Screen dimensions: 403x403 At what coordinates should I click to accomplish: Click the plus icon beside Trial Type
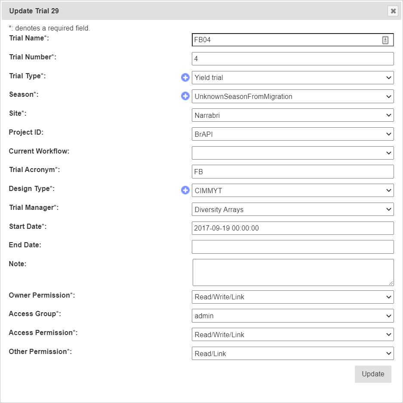coord(185,77)
